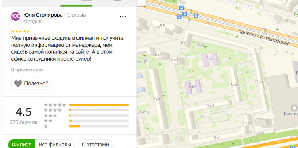Click the upper traffic light of the paired signals
Image resolution: width=298 pixels, height=148 pixels.
tap(191, 11)
